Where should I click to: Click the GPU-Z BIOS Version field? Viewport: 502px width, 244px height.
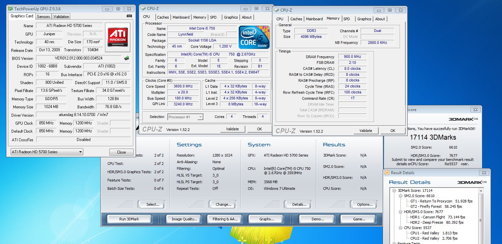(79, 58)
